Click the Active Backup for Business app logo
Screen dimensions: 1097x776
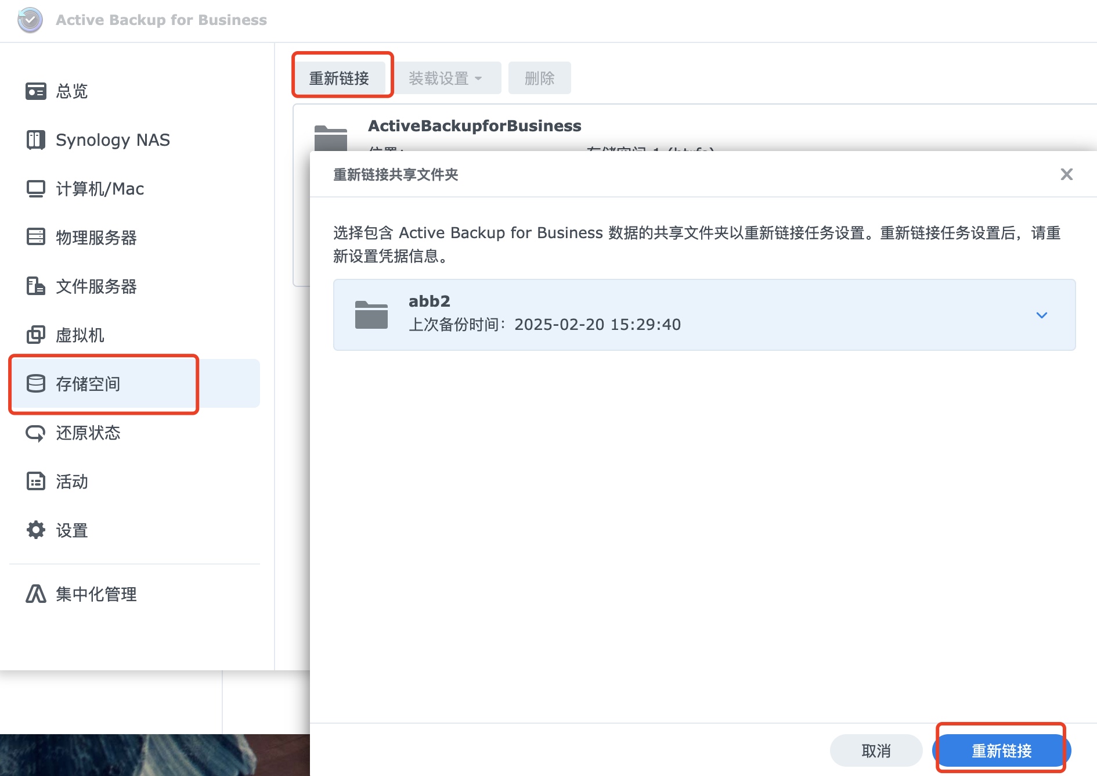coord(30,20)
